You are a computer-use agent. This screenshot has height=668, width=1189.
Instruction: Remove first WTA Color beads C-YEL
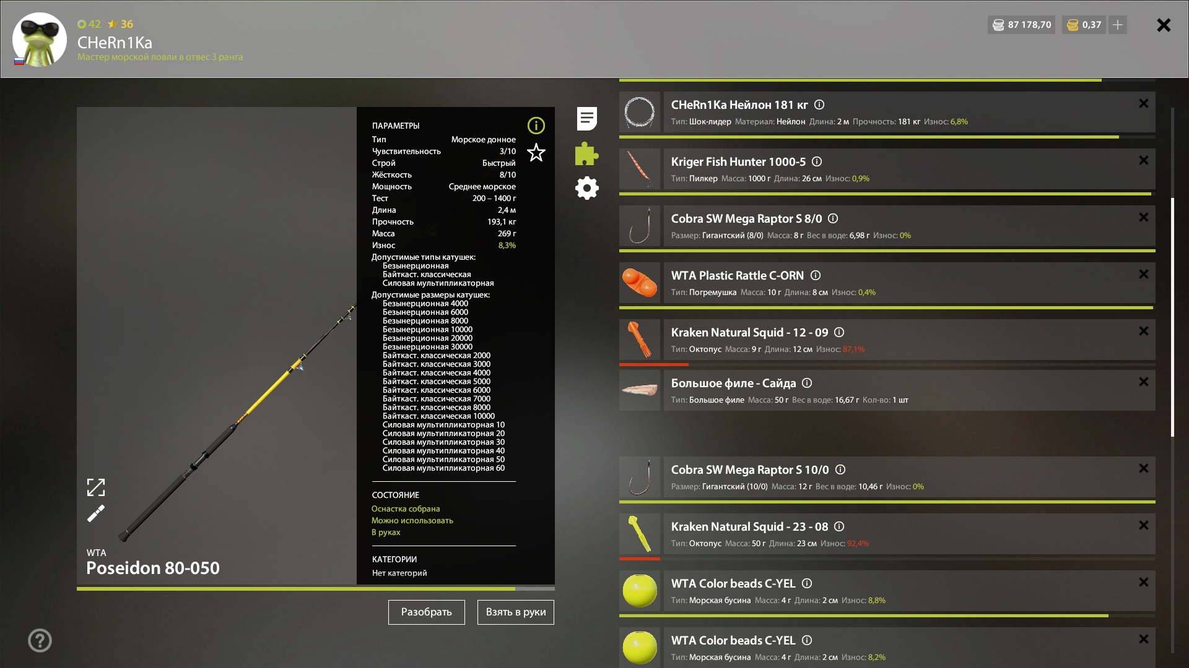coord(1144,582)
